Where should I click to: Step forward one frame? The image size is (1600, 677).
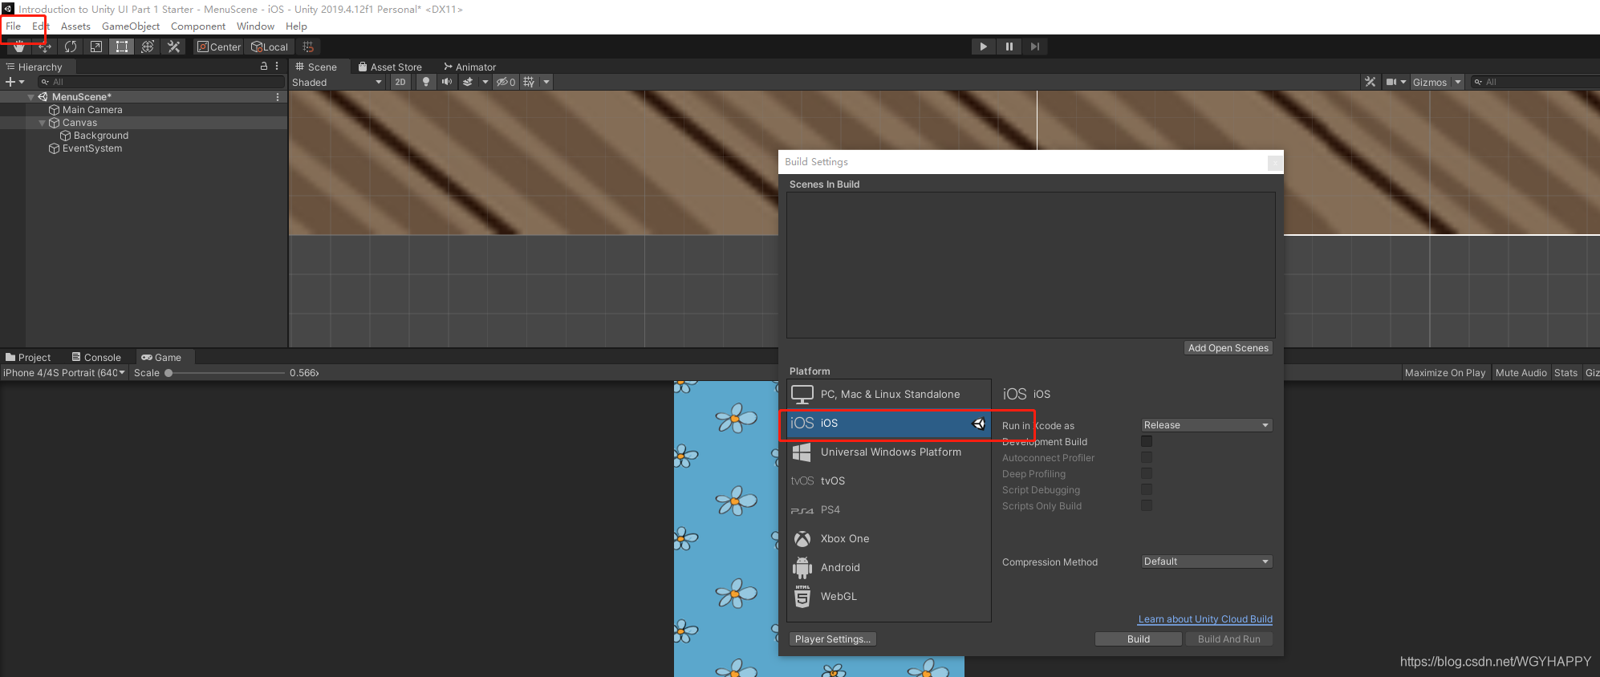click(x=1035, y=47)
